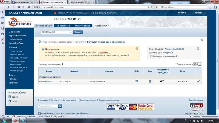
Task: Open the currency dropdown Б.Руб
Action: [x=197, y=64]
